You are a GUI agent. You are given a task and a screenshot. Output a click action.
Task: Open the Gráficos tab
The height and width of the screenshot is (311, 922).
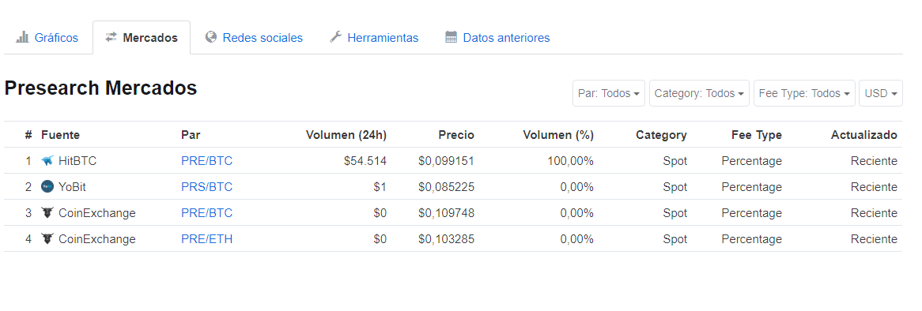tap(47, 38)
